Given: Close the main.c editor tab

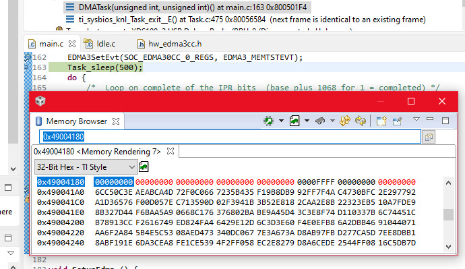Looking at the screenshot, I should [72, 44].
